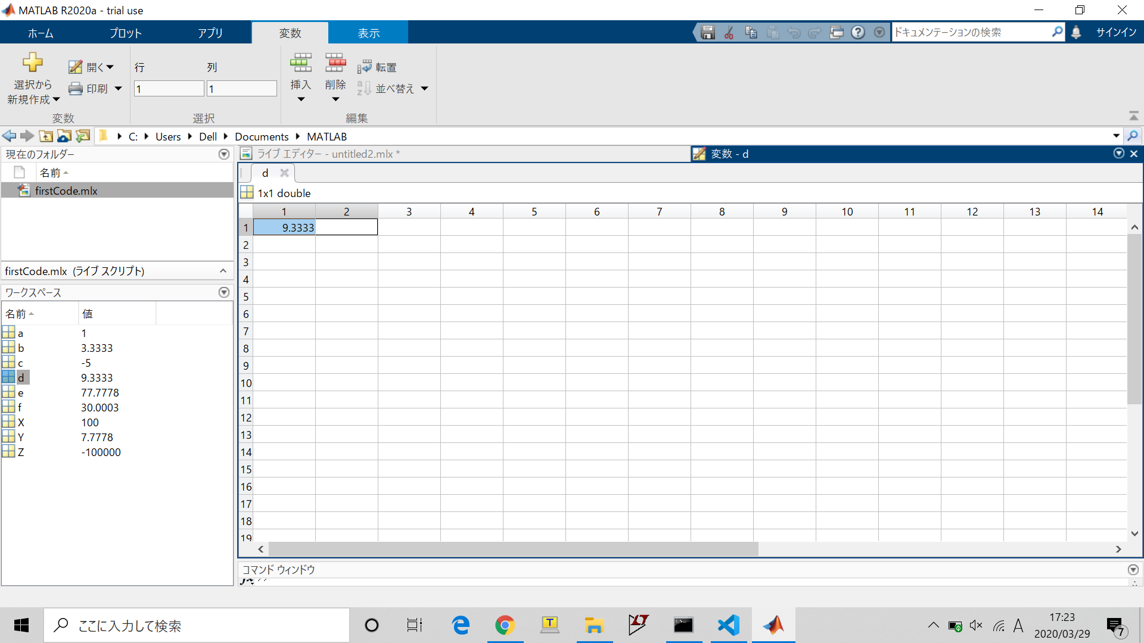Click the horizontal scrollbar of the variable grid
The height and width of the screenshot is (643, 1144).
513,549
